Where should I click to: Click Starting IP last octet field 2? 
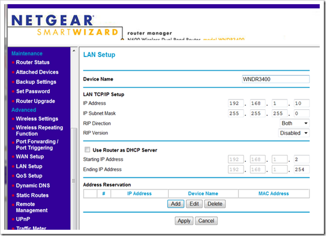[x=302, y=160]
